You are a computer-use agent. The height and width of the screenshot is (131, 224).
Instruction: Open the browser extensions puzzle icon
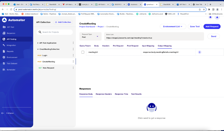[209, 10]
